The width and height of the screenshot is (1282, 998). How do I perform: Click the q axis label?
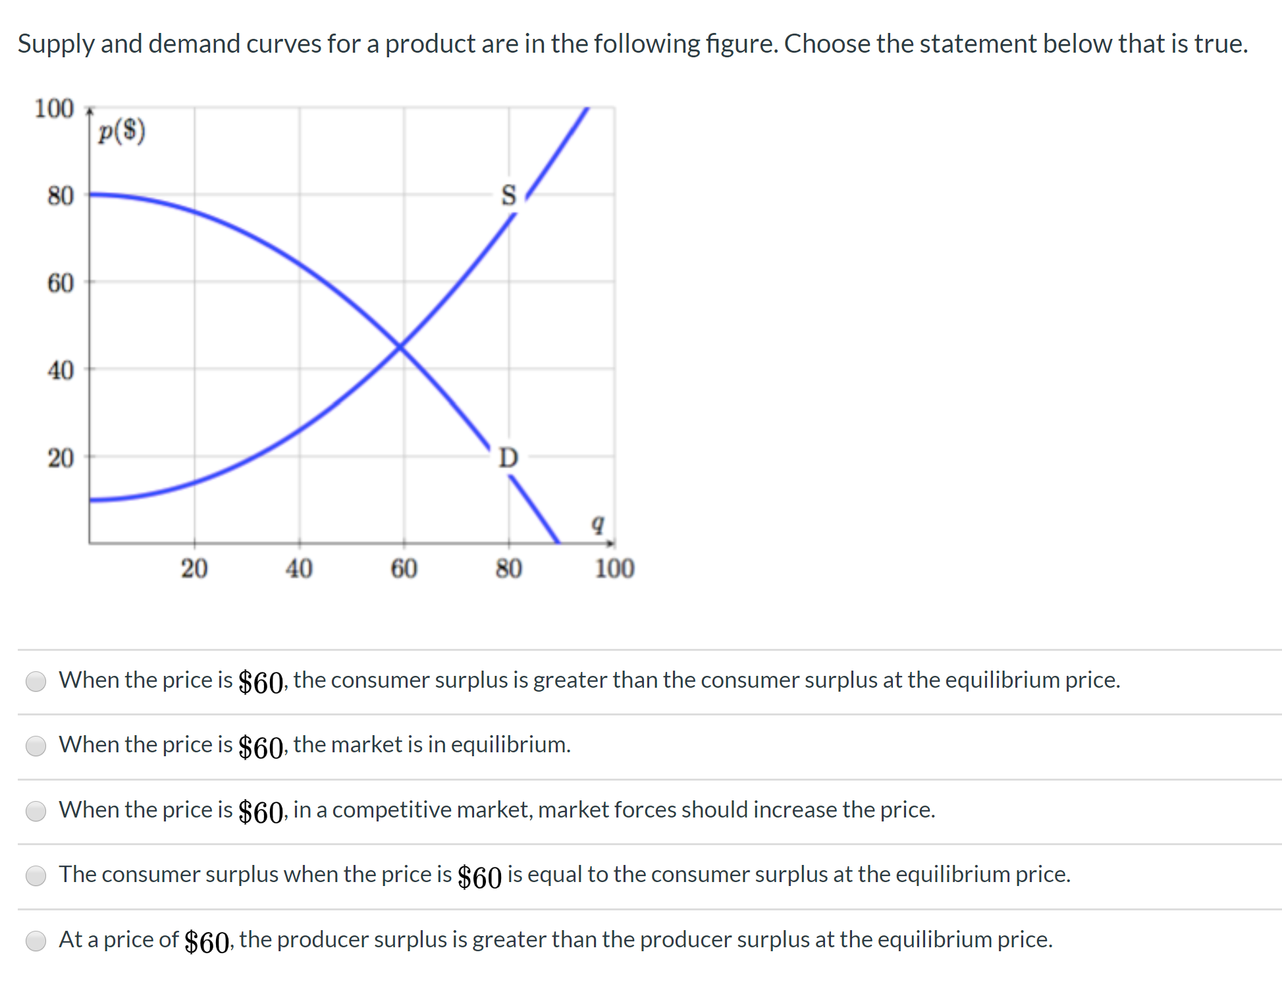[x=596, y=524]
